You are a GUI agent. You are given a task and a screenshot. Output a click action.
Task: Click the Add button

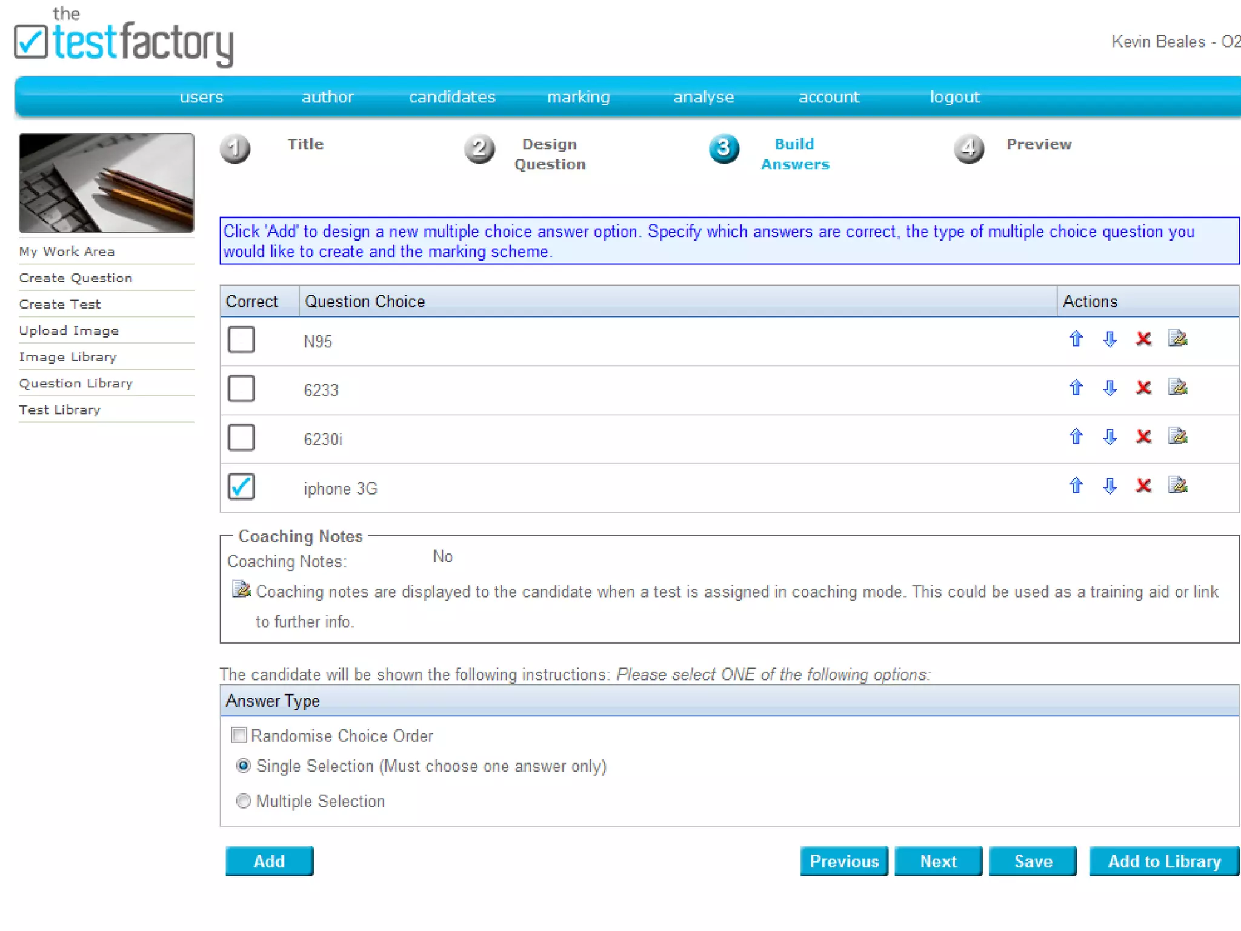pos(269,861)
